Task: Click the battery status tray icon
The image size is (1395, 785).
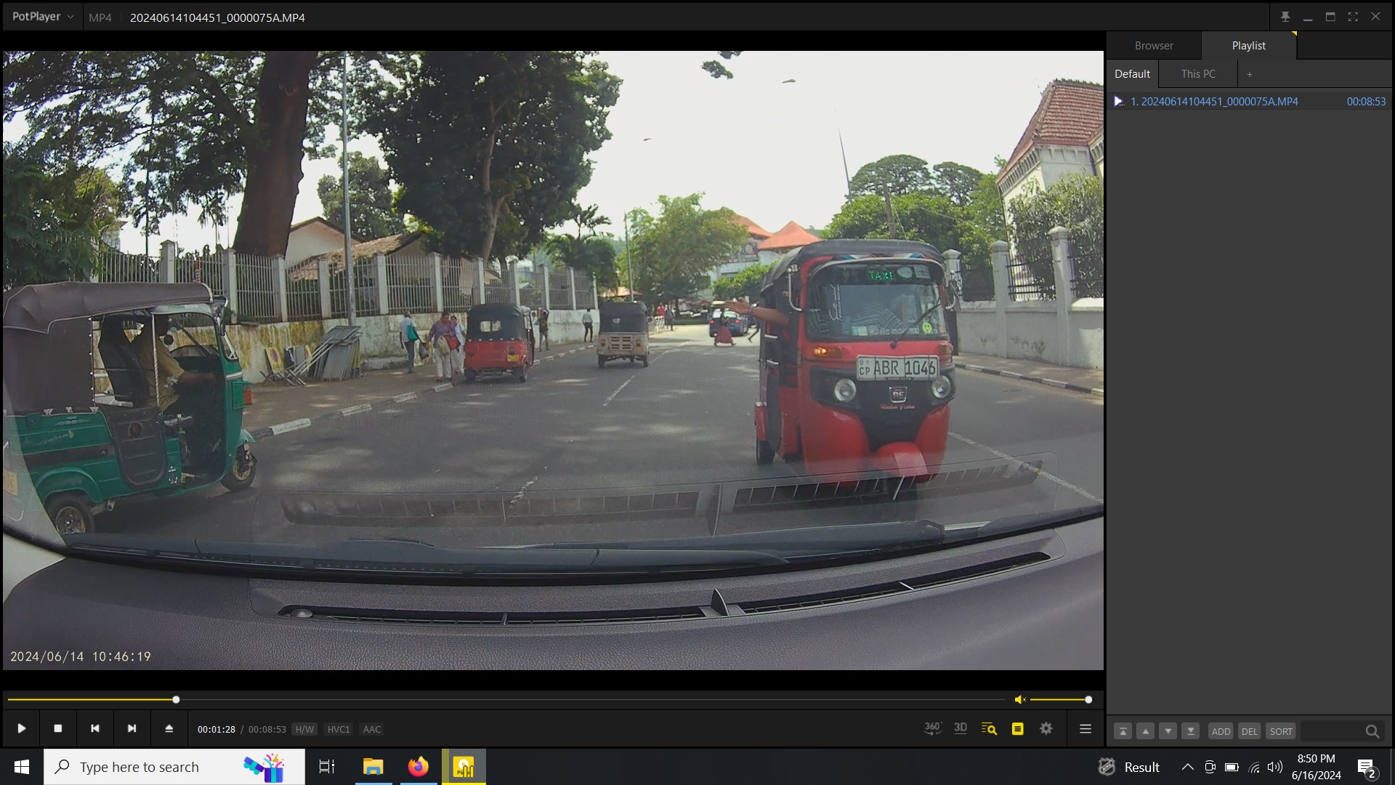Action: (1232, 767)
